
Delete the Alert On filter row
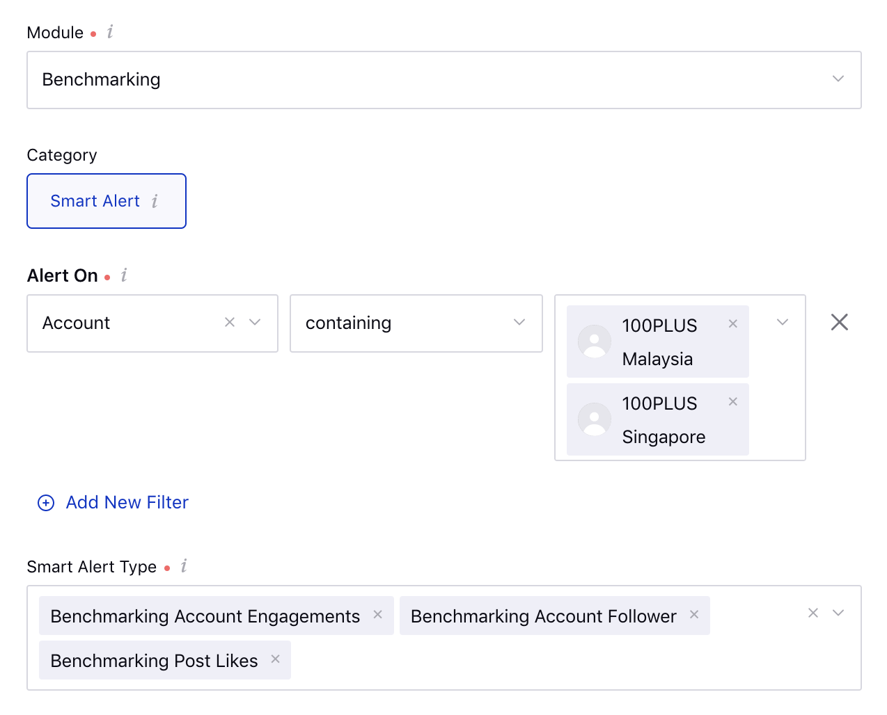coord(840,322)
